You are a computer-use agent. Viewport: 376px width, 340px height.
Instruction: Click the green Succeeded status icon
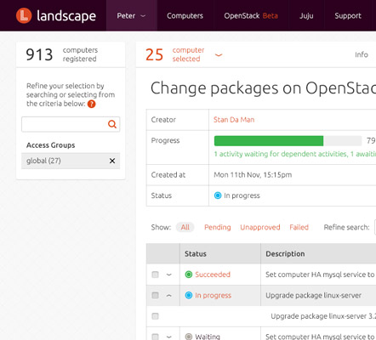[189, 275]
